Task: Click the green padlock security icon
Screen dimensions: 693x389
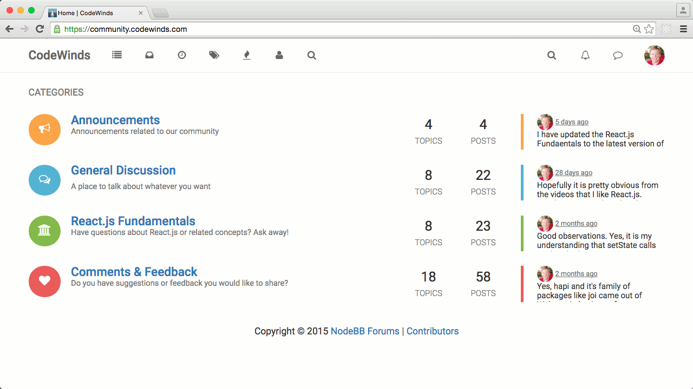Action: click(57, 29)
